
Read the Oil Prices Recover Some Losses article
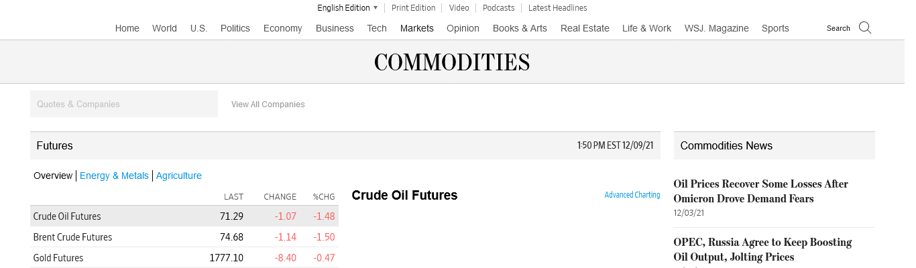[760, 191]
